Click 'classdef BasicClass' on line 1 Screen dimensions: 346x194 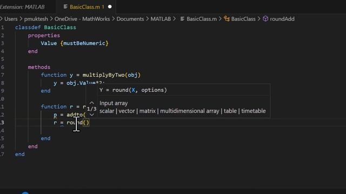click(x=45, y=27)
